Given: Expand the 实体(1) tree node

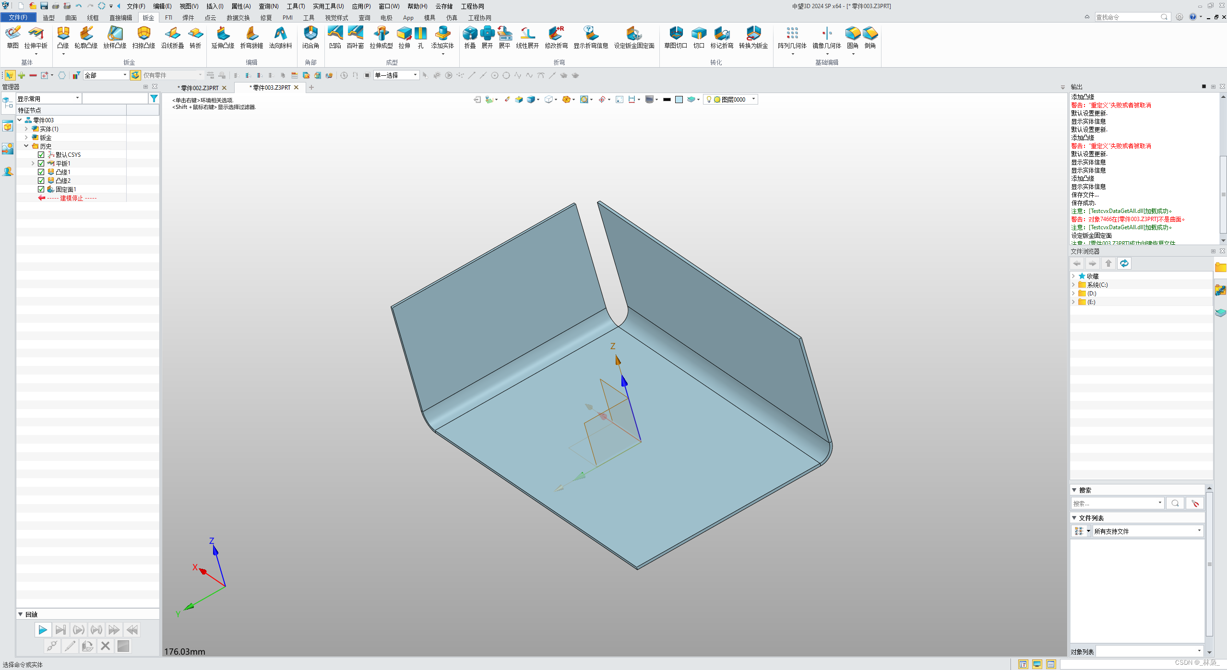Looking at the screenshot, I should point(26,129).
